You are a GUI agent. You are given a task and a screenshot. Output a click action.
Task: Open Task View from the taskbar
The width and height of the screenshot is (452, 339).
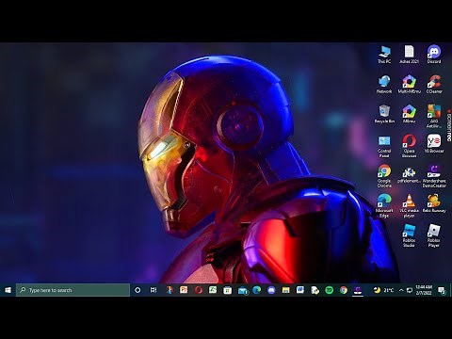click(153, 290)
